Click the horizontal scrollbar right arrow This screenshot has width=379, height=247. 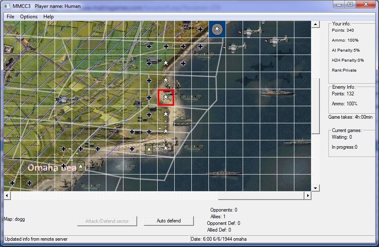pyautogui.click(x=307, y=195)
